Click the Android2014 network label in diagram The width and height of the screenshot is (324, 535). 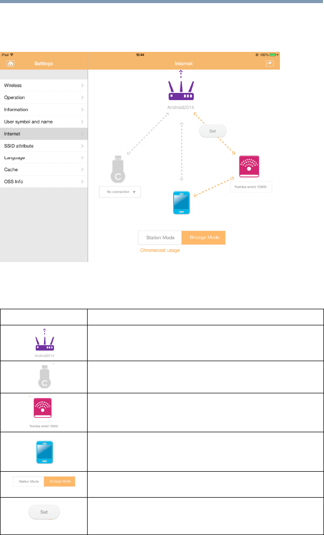(181, 106)
